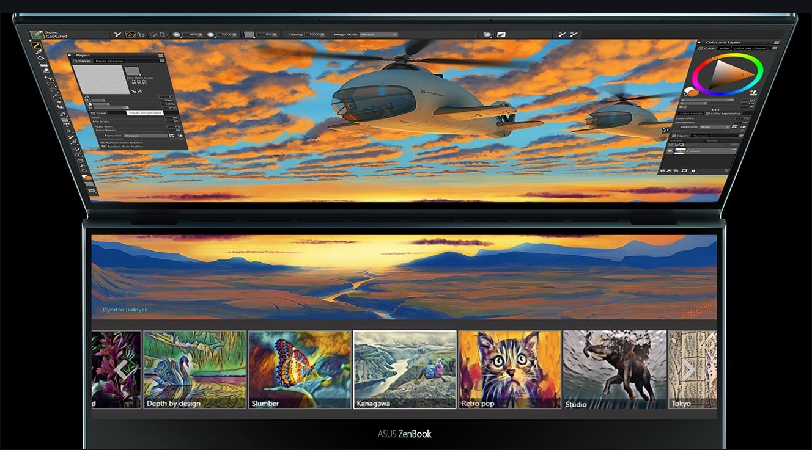The image size is (812, 450).
Task: Open the Papers panel options menu
Action: click(161, 55)
